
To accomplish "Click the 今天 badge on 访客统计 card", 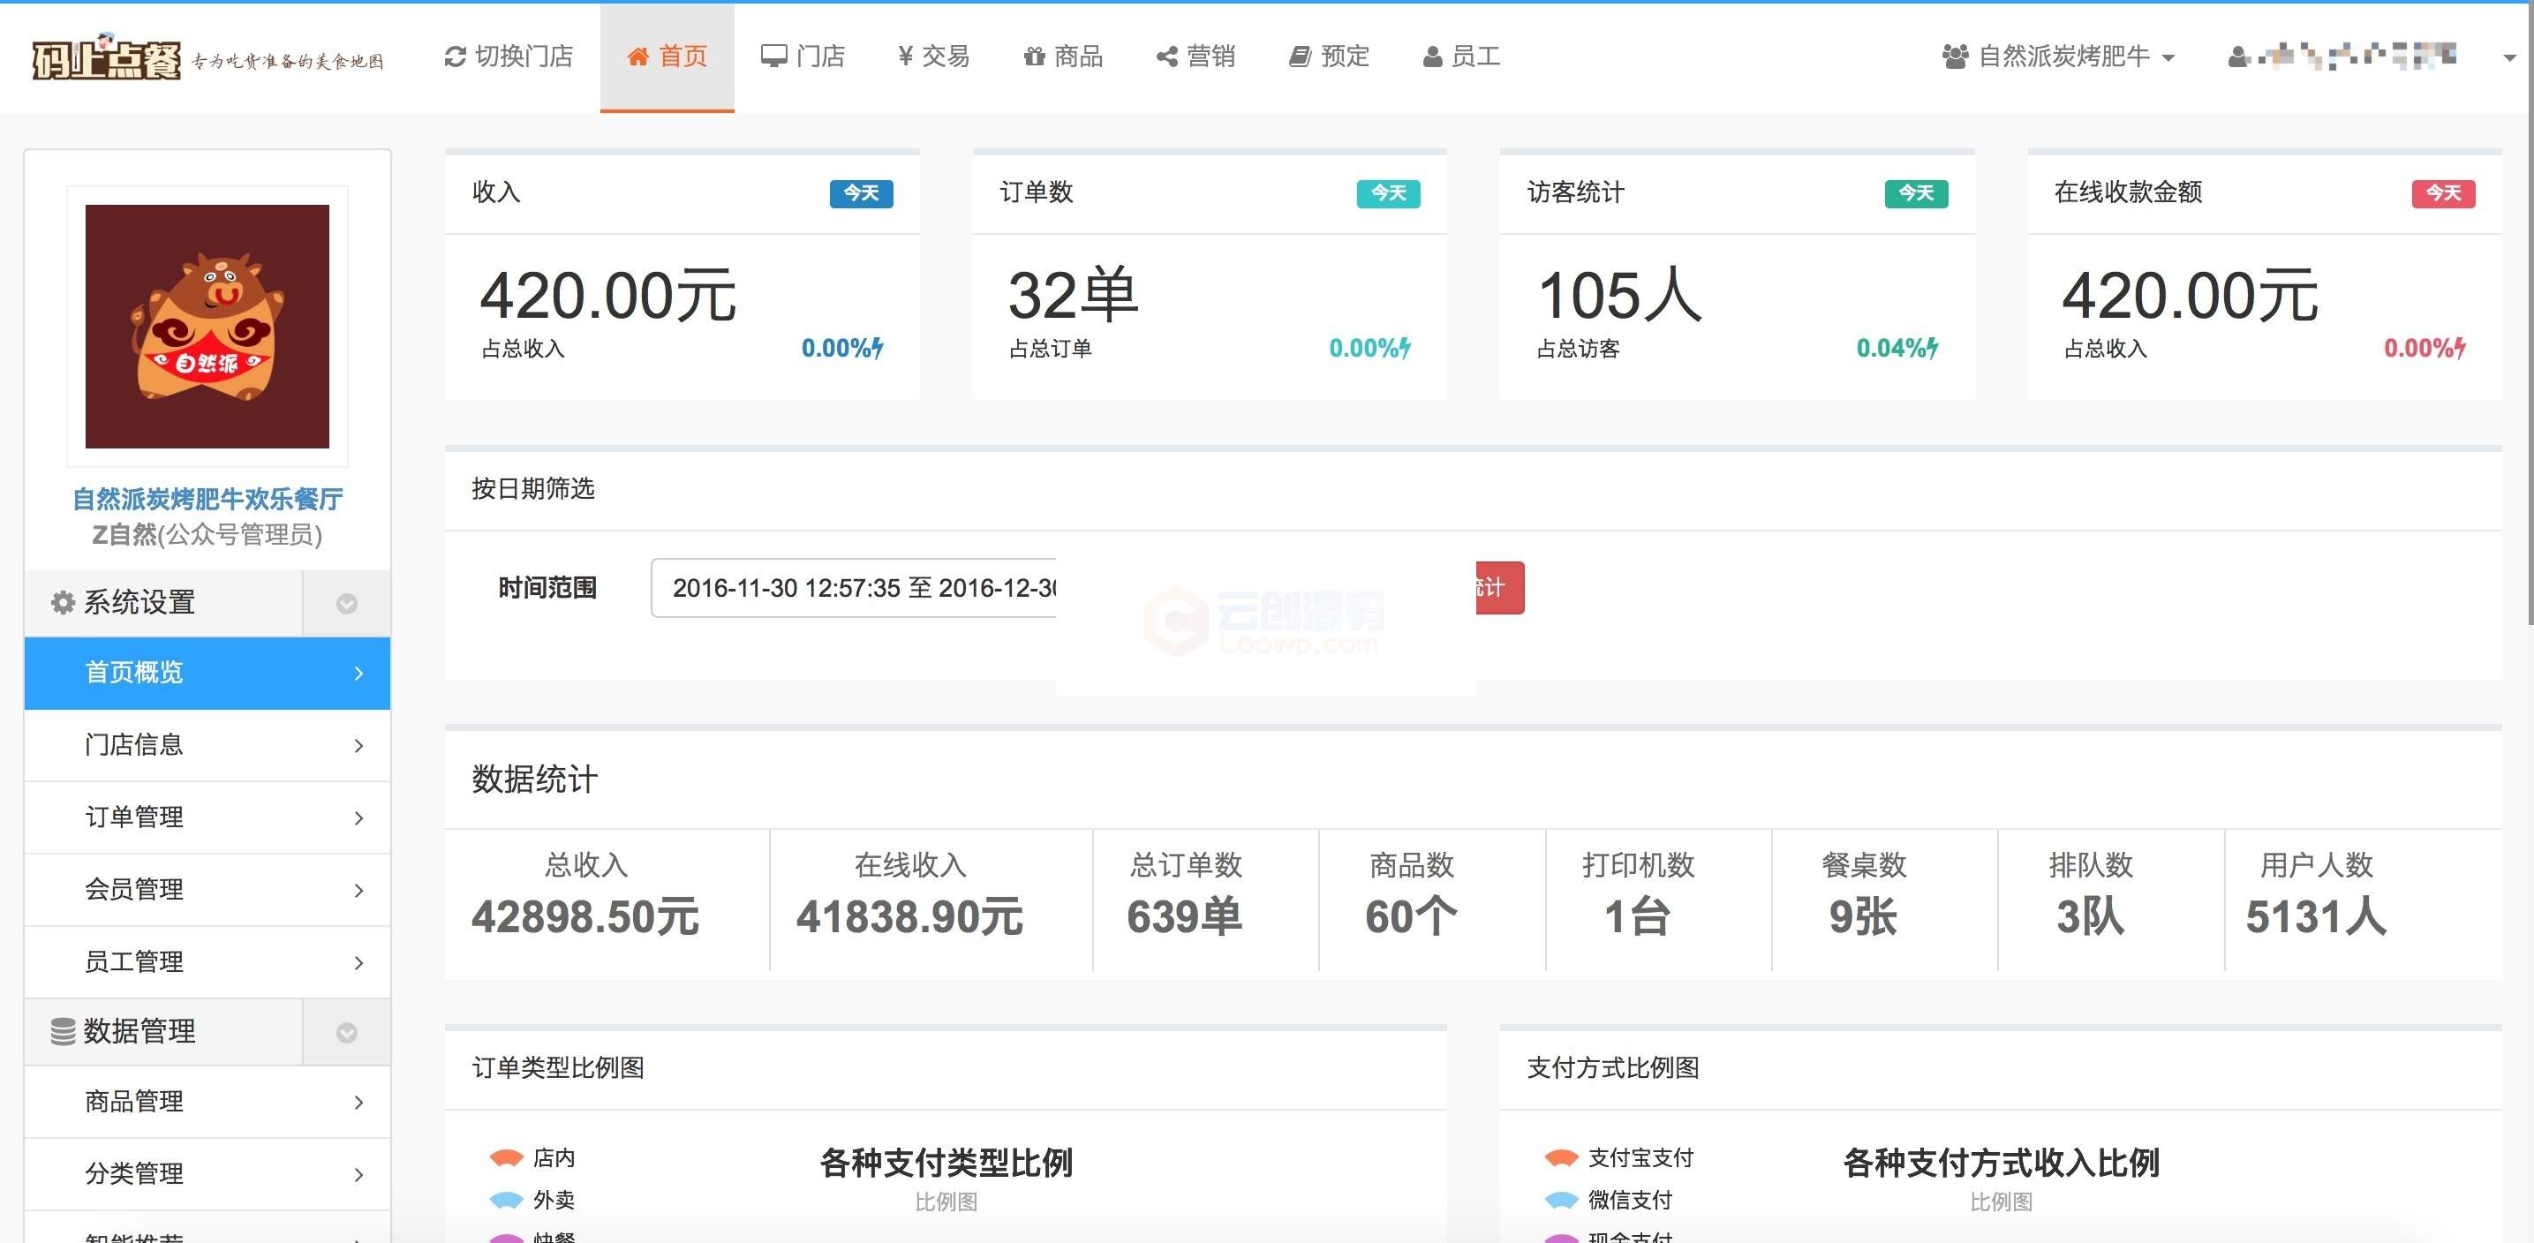I will pyautogui.click(x=1916, y=193).
